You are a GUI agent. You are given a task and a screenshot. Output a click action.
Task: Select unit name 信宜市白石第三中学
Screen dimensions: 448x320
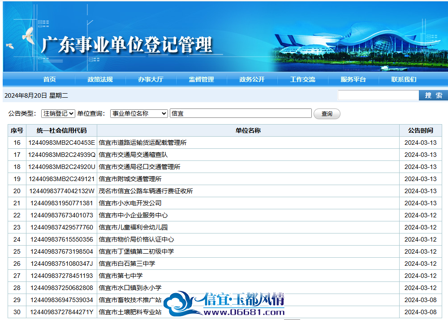[127, 264]
